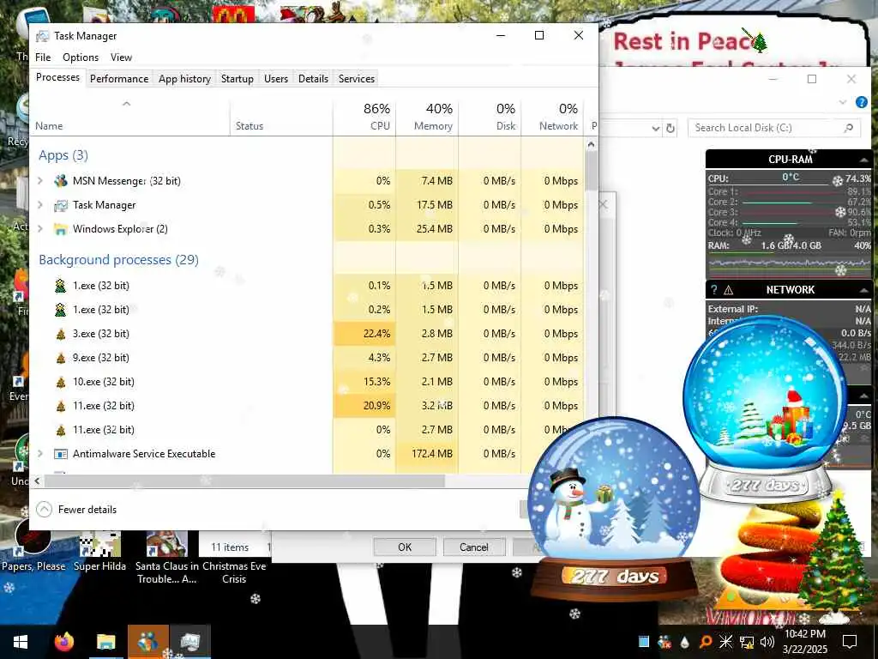Click the vertical scrollbar up arrow
The height and width of the screenshot is (659, 878).
click(591, 144)
